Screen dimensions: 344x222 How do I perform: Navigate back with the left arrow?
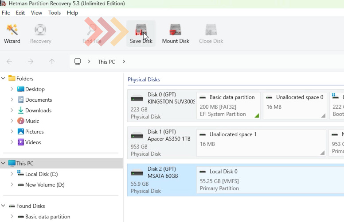pos(9,61)
